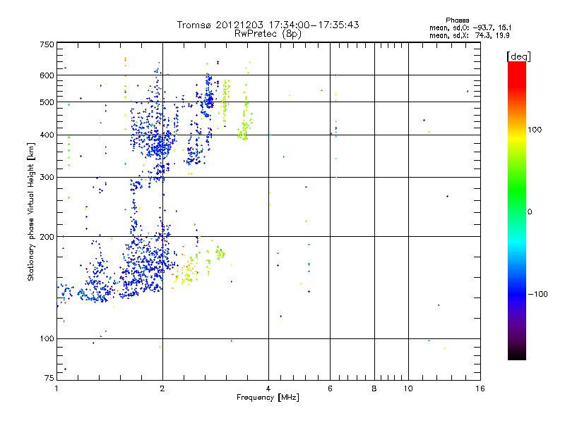This screenshot has height=423, width=565.
Task: Click the blue -100 region of the colorbar
Action: 517,294
